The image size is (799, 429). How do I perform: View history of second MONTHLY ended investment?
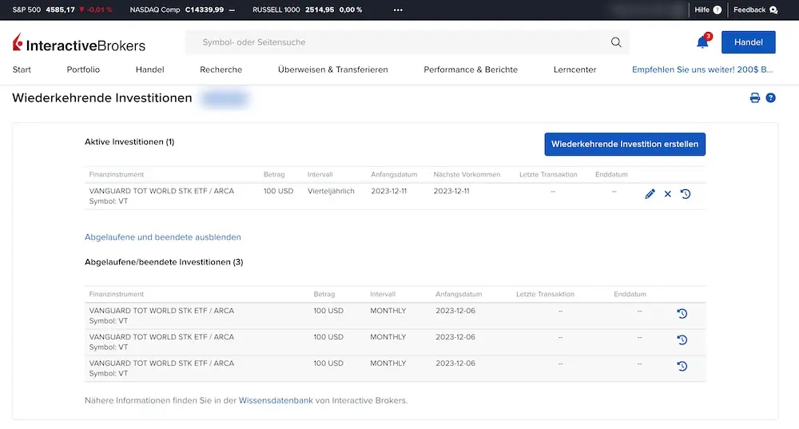click(682, 340)
